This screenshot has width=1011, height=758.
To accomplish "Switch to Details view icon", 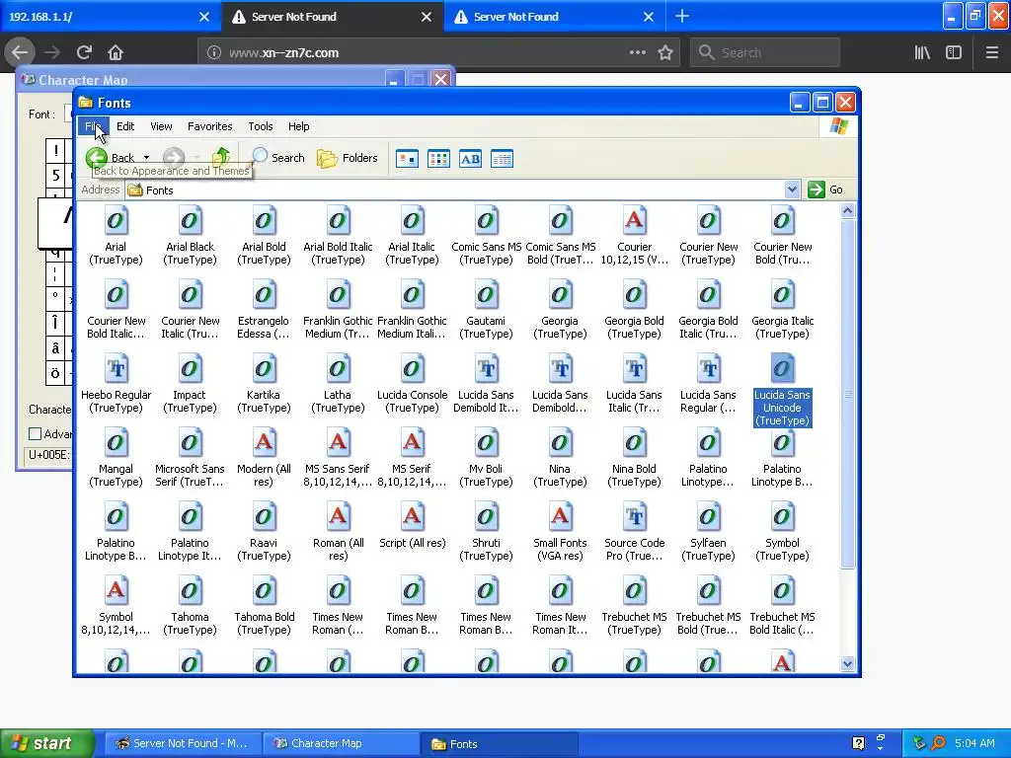I will [x=502, y=159].
